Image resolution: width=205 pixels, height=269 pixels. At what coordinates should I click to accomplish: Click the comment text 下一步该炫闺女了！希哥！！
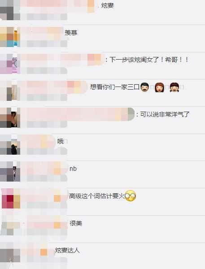[x=149, y=60]
